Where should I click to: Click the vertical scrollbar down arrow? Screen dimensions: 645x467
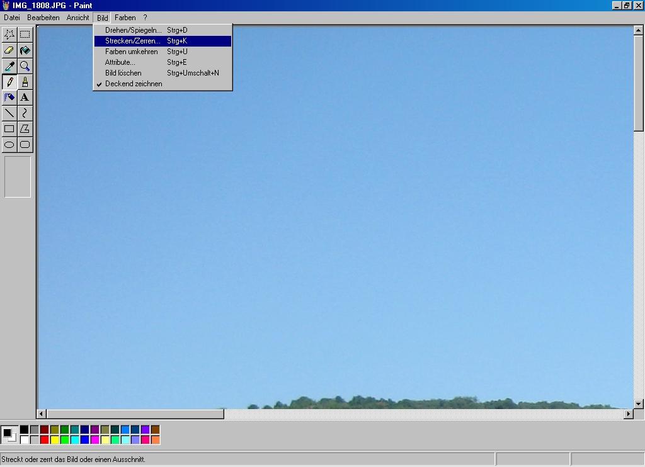(639, 403)
